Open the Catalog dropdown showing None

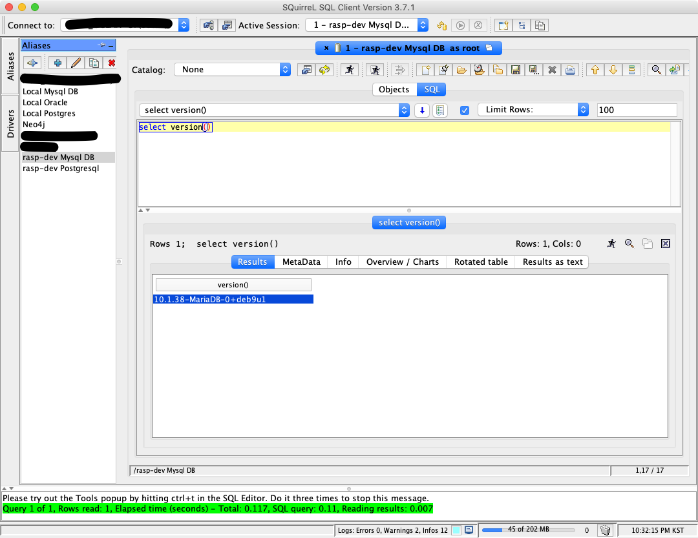click(286, 69)
